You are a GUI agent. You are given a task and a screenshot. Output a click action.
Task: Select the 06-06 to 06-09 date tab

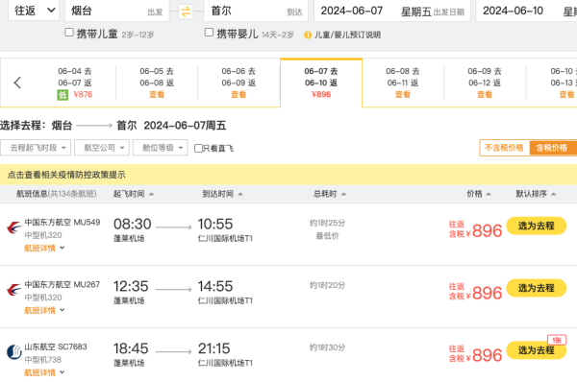[238, 83]
